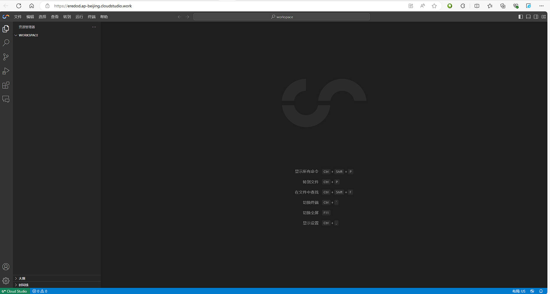Click 转到文件 shortcut hint text

311,182
